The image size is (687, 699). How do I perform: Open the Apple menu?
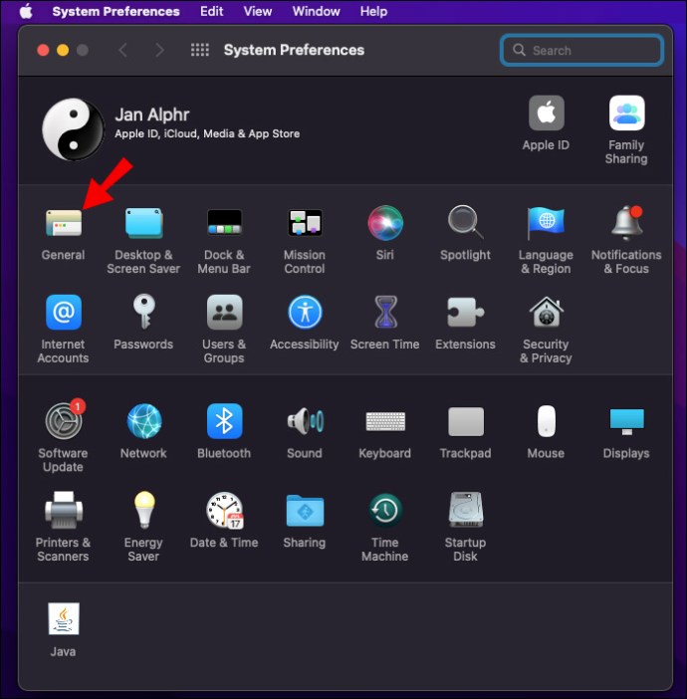tap(26, 11)
